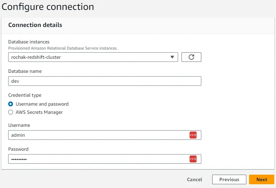Go back with the Previous button
Viewport: 276px width, 188px height.
pyautogui.click(x=229, y=179)
